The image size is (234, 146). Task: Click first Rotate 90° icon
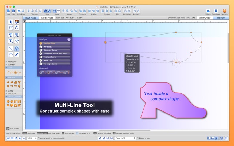pyautogui.click(x=125, y=11)
